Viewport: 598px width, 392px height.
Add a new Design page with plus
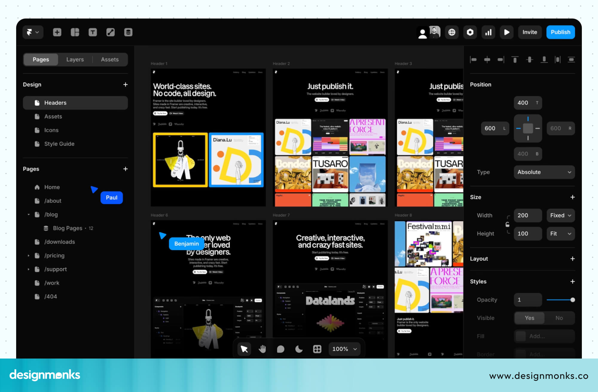[x=126, y=85]
